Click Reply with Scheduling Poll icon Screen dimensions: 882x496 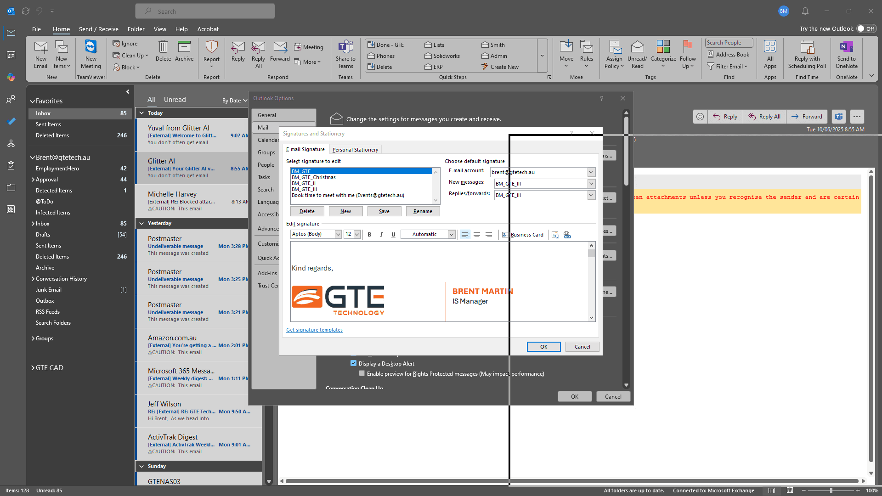(807, 54)
